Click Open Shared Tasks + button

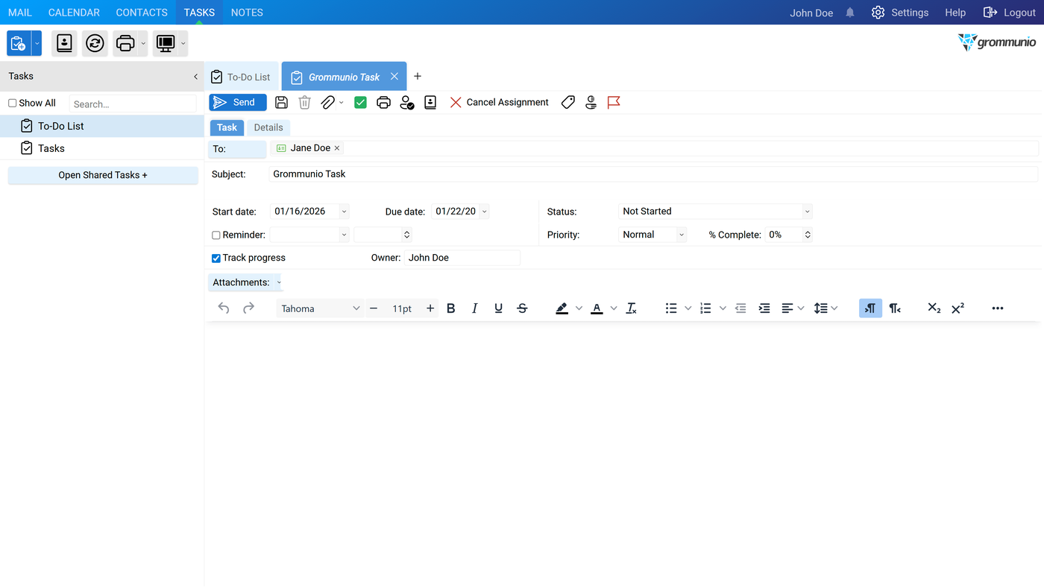[103, 175]
